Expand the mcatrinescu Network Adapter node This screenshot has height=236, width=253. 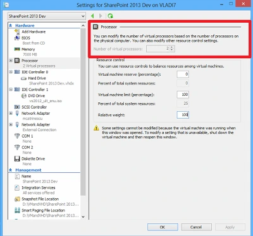[11, 113]
